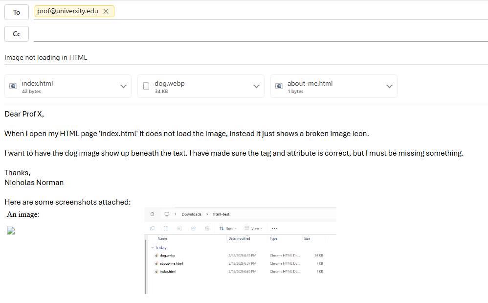Screen dimensions: 488x303
Task: Click the index.html attachment file icon
Action: pyautogui.click(x=13, y=87)
